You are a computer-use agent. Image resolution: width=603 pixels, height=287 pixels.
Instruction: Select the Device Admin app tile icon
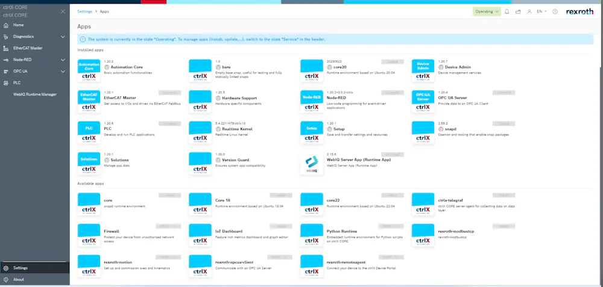(423, 70)
